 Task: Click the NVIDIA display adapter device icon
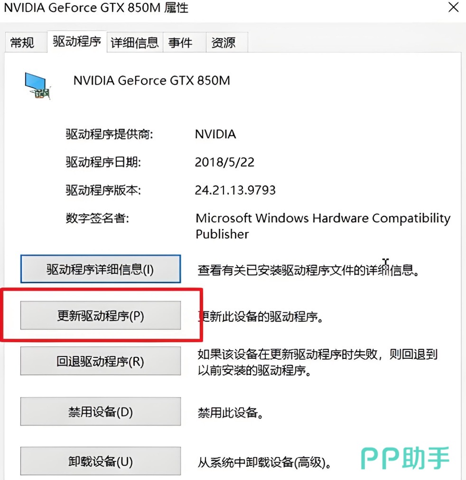37,85
